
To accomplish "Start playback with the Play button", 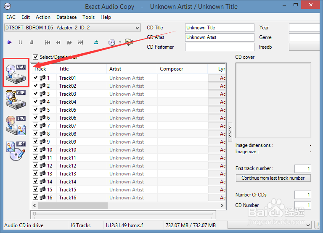I will coord(10,42).
